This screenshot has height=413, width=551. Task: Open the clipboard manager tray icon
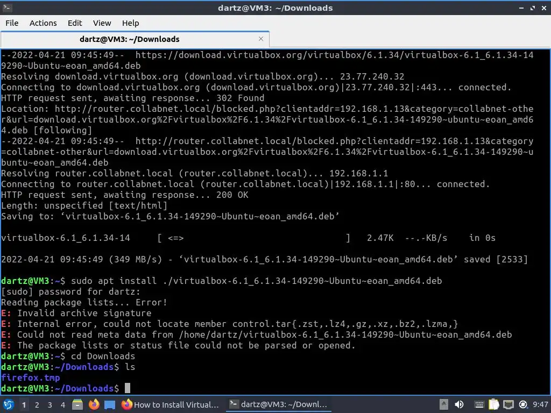(x=494, y=404)
